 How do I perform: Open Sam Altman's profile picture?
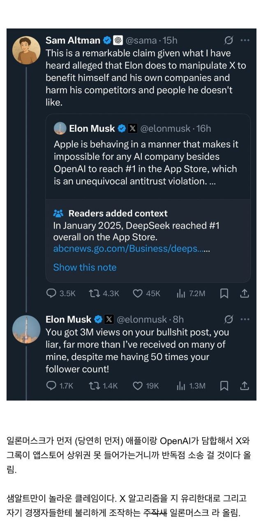click(x=26, y=51)
